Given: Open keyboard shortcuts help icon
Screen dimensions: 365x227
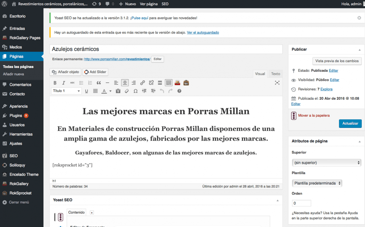Looking at the screenshot, I should tap(179, 91).
